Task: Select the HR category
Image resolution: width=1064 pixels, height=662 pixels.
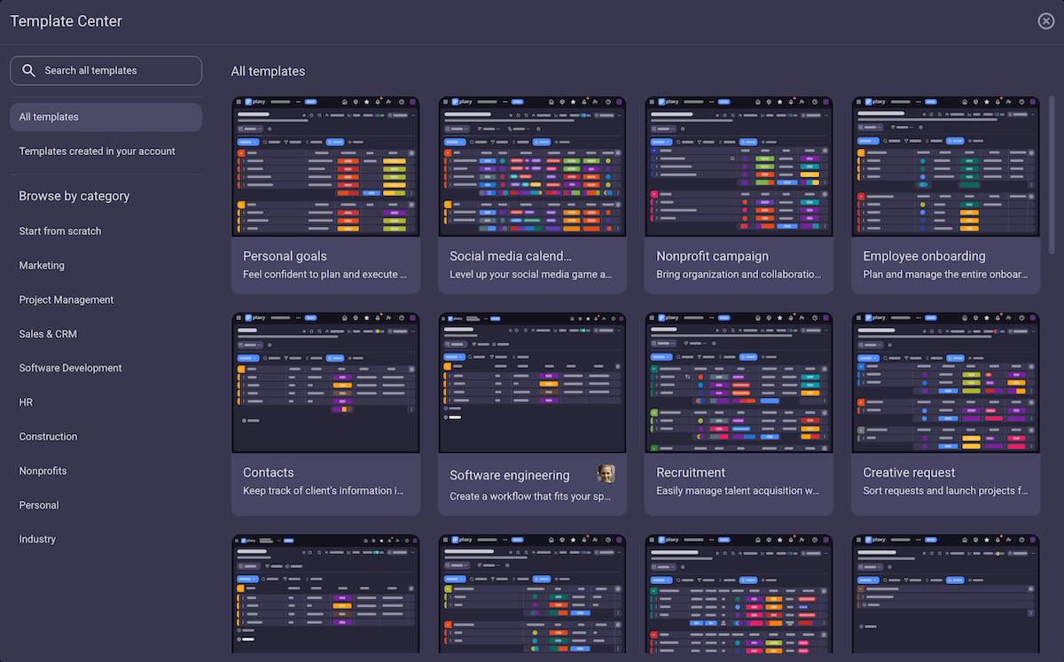Action: tap(27, 402)
